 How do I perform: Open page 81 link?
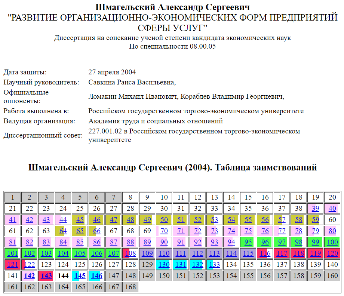[12, 242]
